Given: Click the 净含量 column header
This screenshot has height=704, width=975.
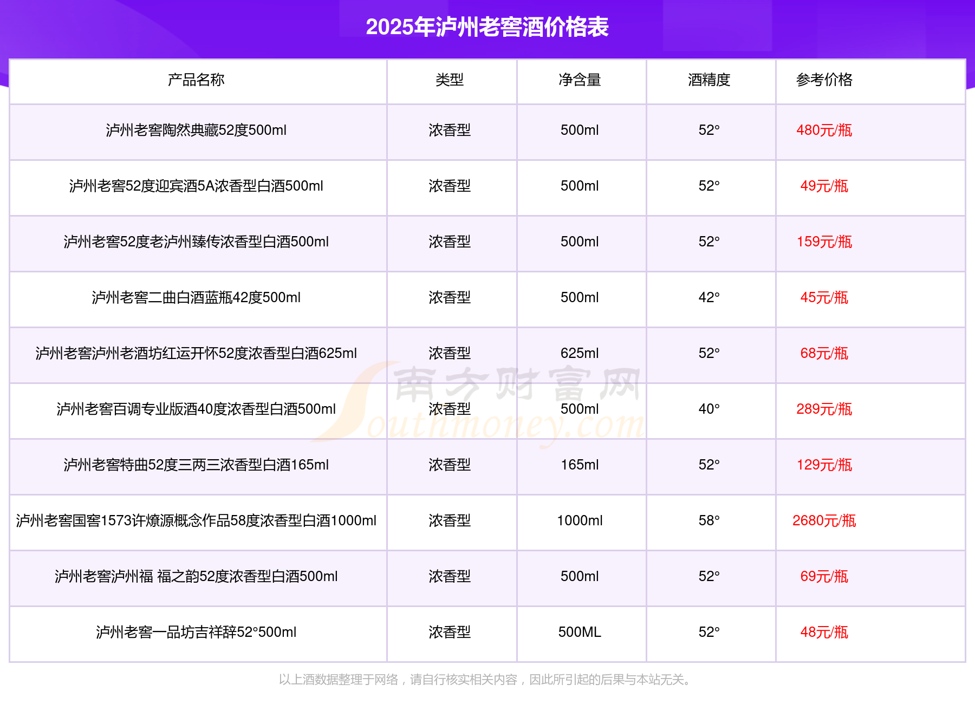Looking at the screenshot, I should coord(580,80).
